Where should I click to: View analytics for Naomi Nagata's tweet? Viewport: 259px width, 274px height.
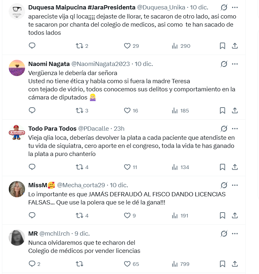tap(175, 111)
